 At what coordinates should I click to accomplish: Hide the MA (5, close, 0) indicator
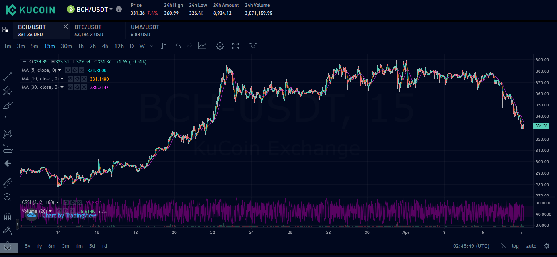pyautogui.click(x=68, y=70)
